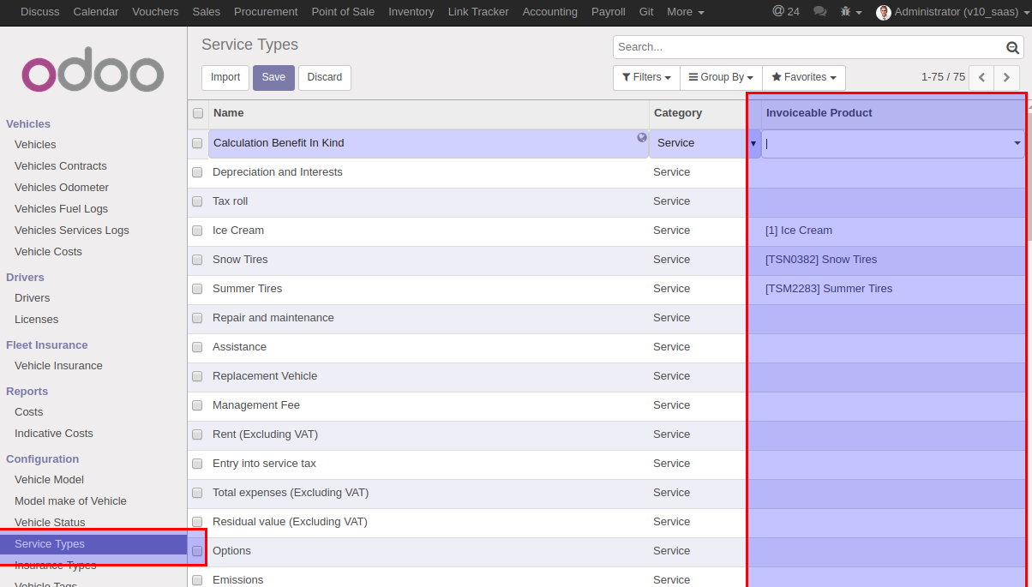Open the Inventory menu

click(x=411, y=12)
